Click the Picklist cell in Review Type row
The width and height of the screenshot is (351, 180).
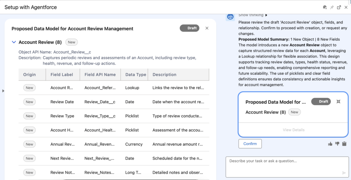coord(132,116)
